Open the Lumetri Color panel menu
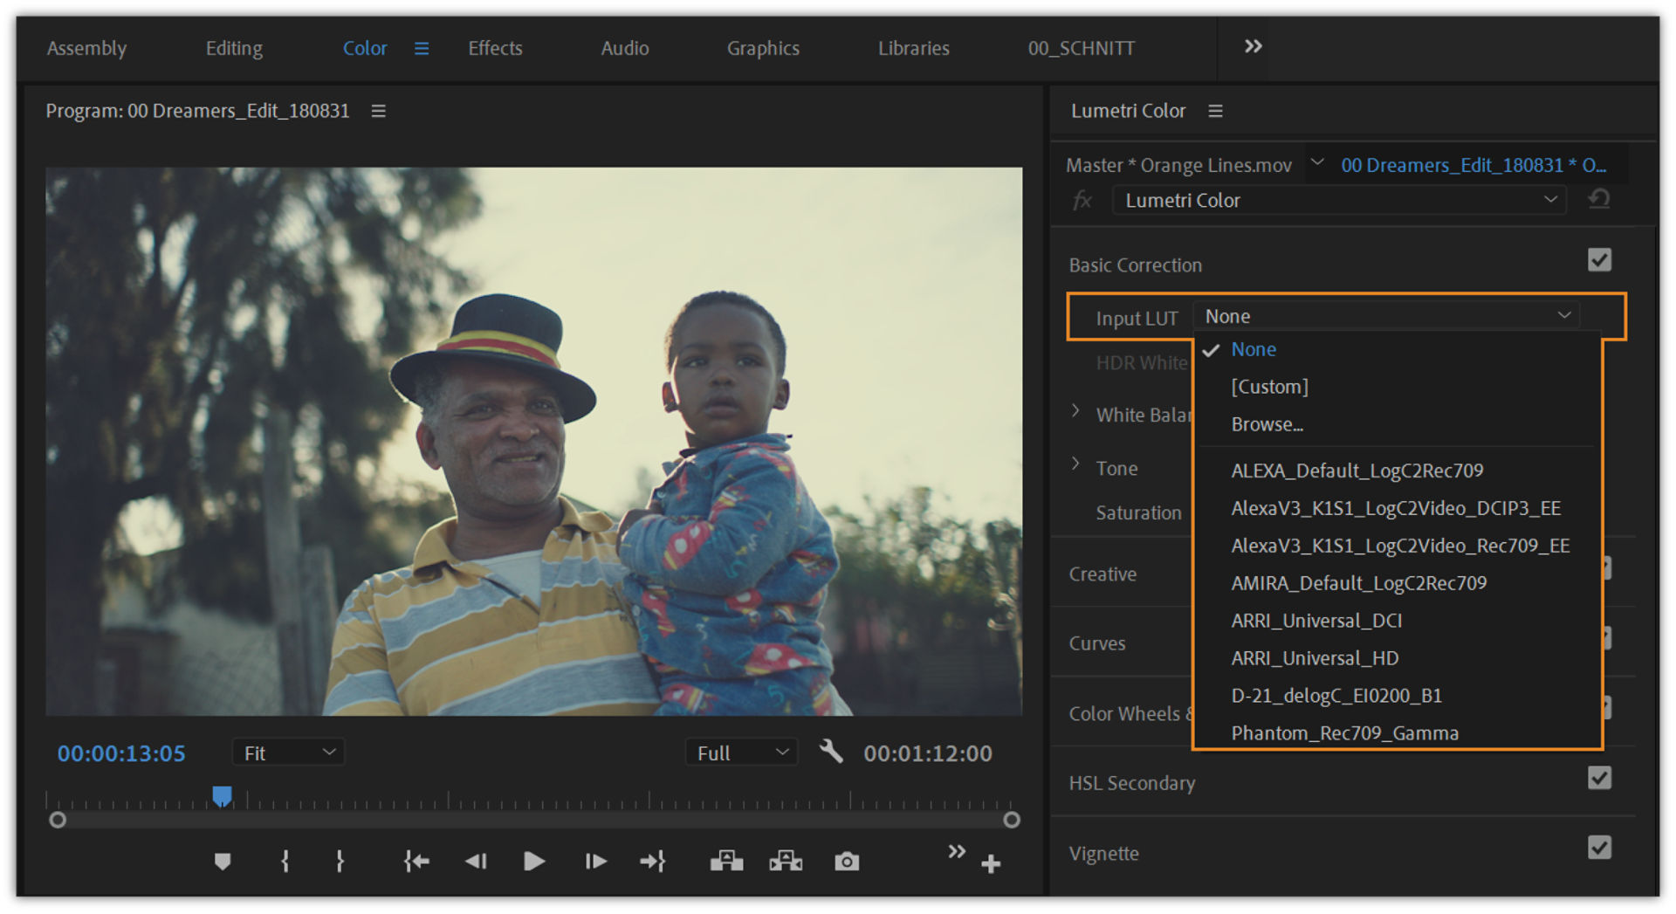Image resolution: width=1676 pixels, height=914 pixels. tap(1216, 111)
